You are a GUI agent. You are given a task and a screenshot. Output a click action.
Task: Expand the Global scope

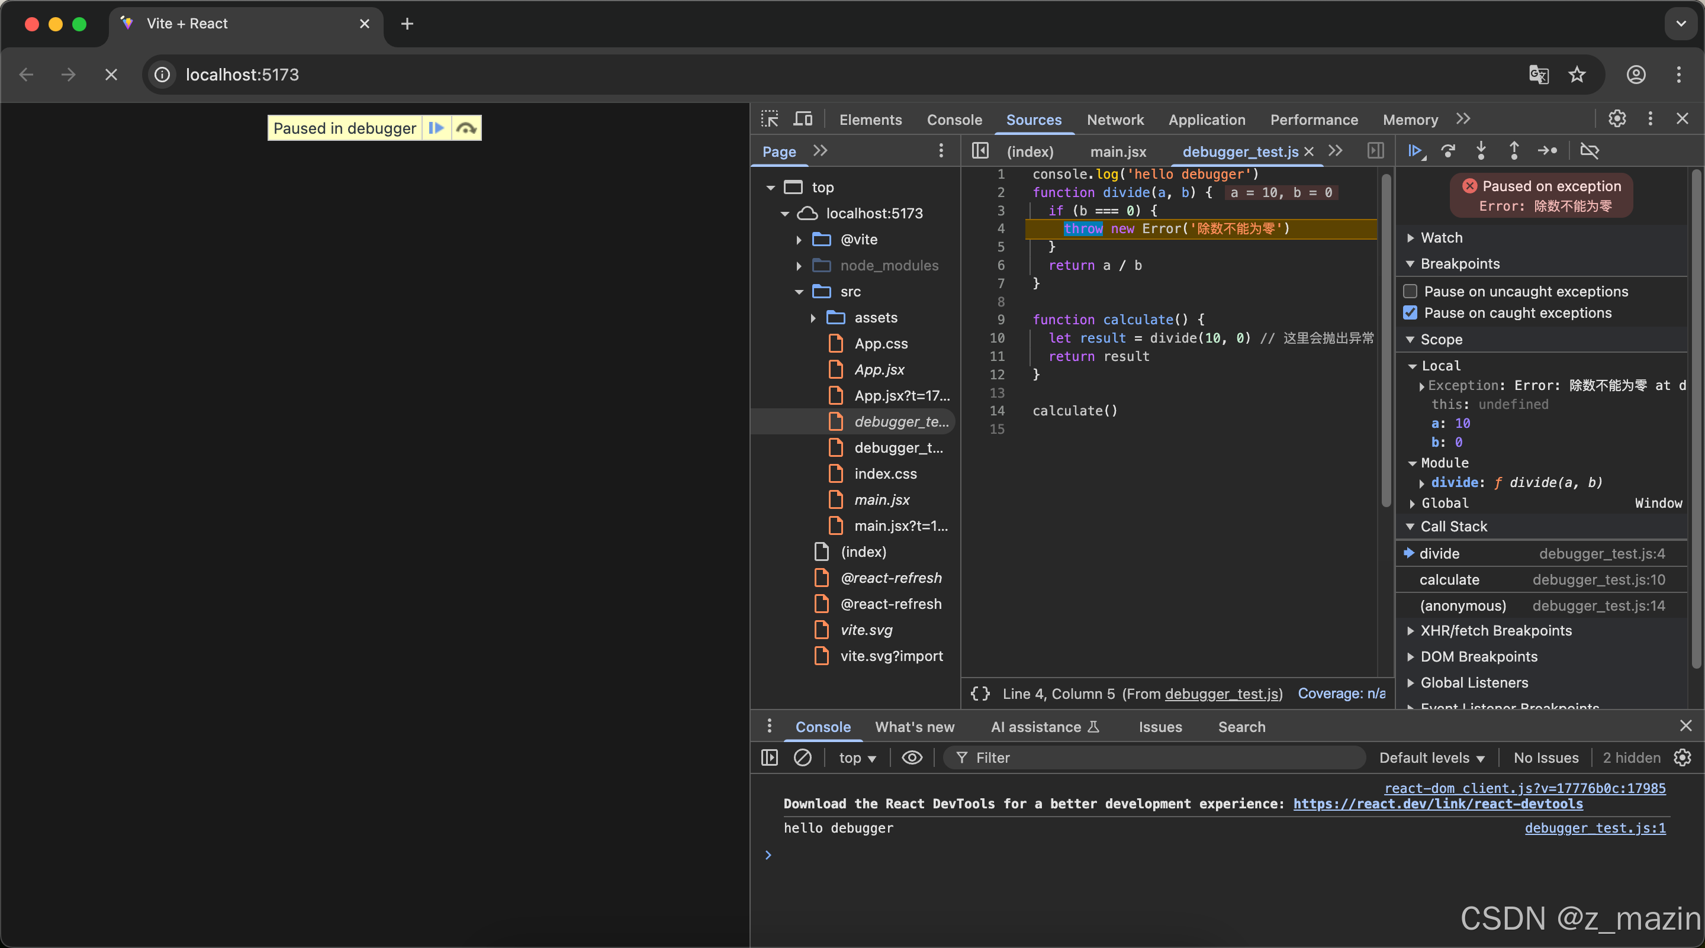1413,504
